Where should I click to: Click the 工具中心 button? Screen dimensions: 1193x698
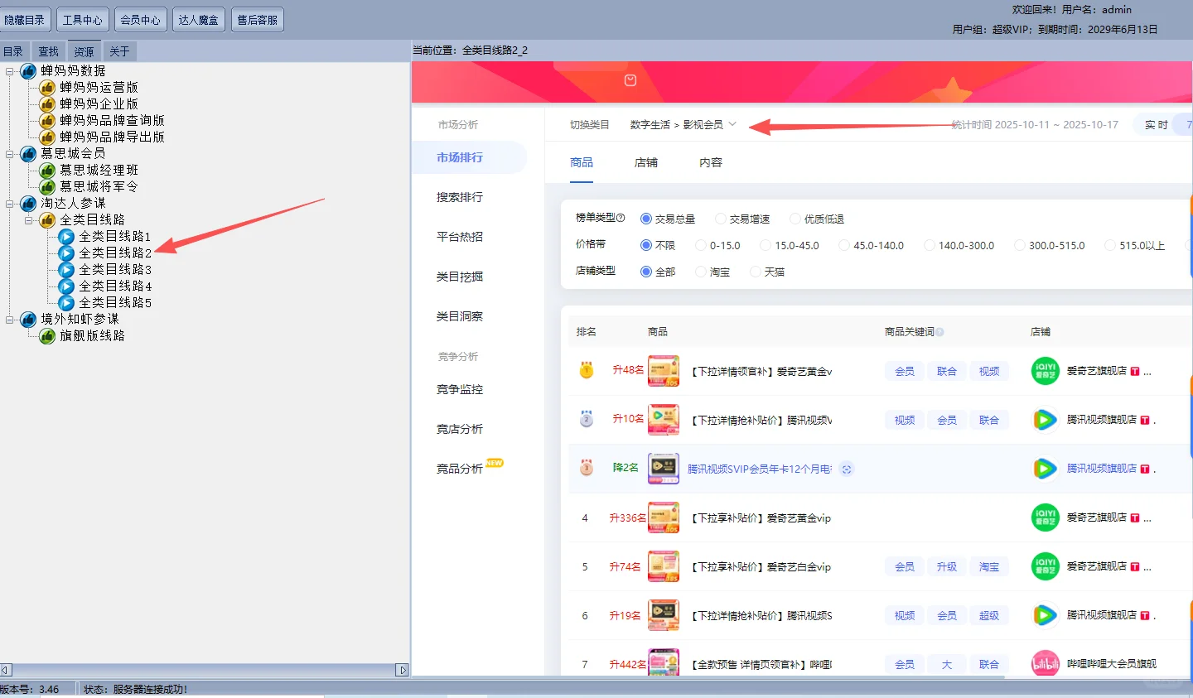click(x=83, y=20)
